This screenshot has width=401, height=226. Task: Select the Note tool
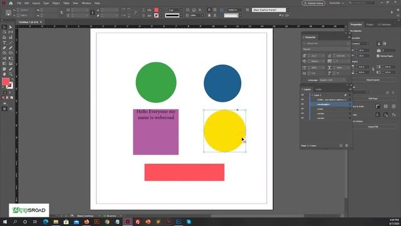4,69
